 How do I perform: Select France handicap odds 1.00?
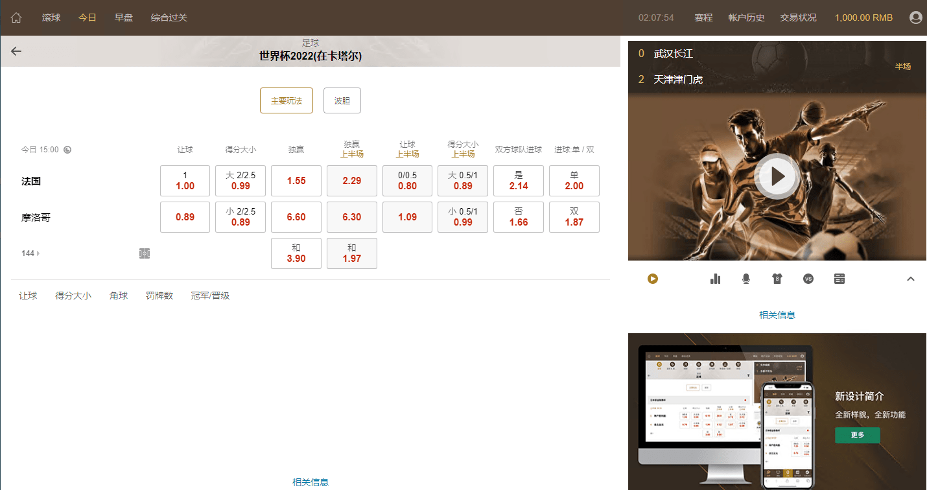point(185,181)
